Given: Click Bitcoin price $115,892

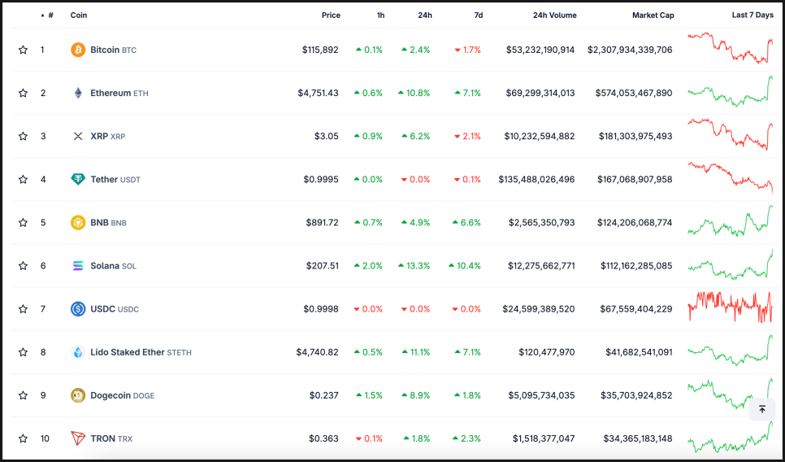Looking at the screenshot, I should coord(320,50).
